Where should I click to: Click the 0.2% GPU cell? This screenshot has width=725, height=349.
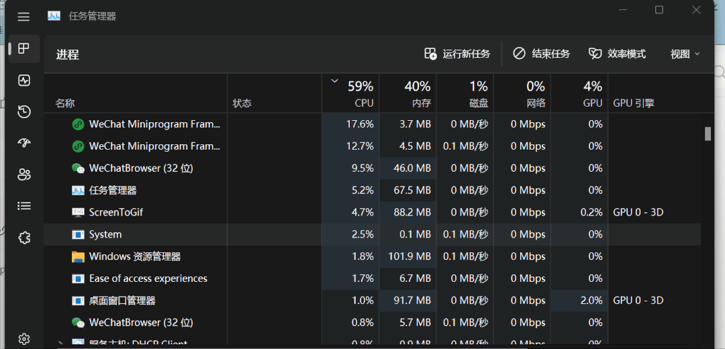[x=579, y=212]
